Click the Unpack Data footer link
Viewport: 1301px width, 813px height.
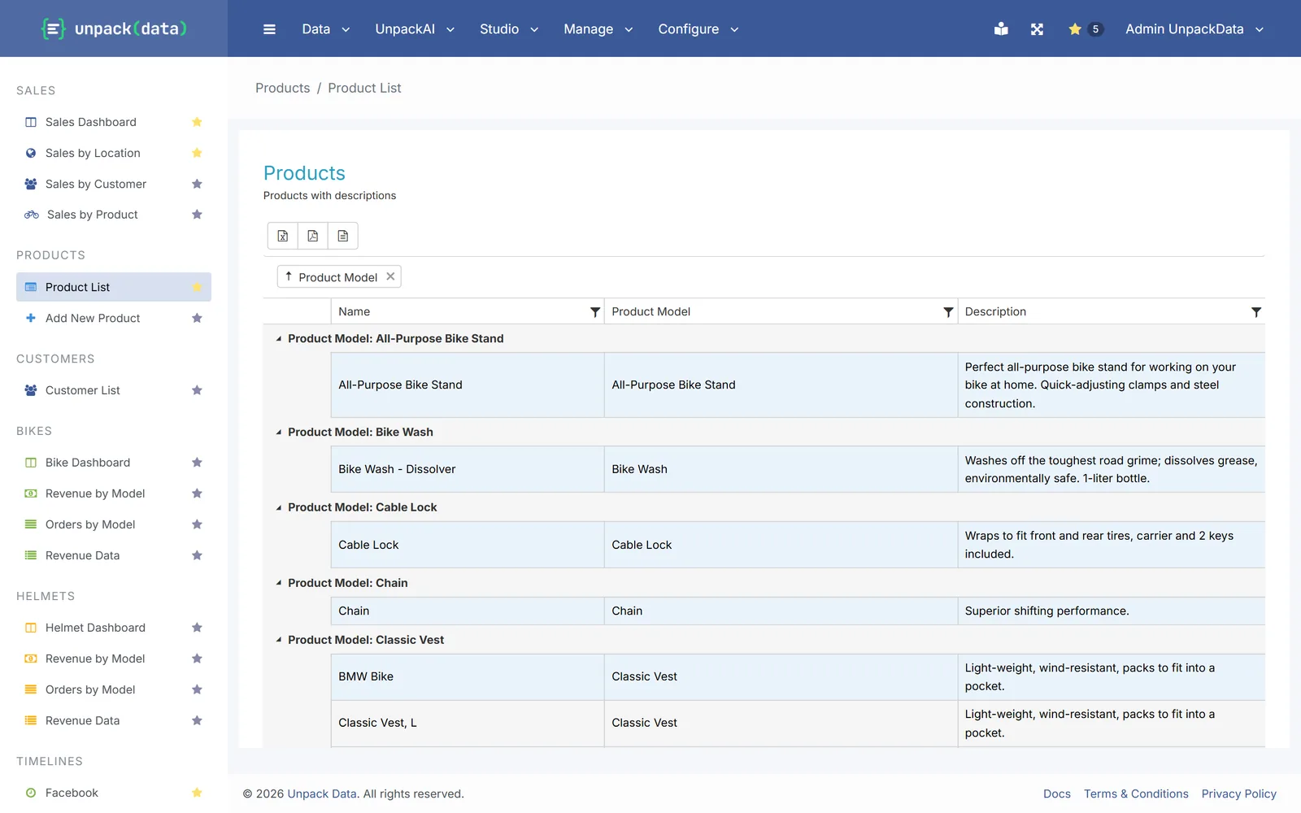pyautogui.click(x=322, y=793)
